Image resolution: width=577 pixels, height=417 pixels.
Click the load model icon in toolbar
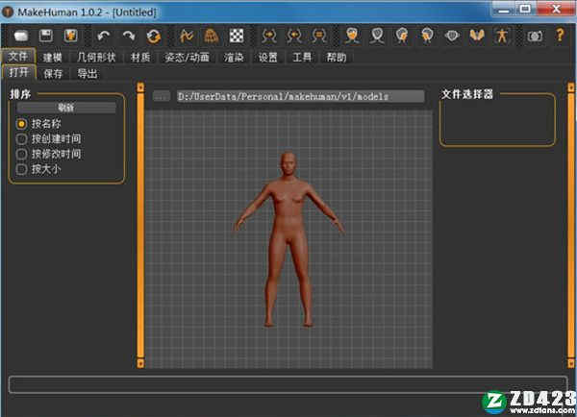pos(21,37)
